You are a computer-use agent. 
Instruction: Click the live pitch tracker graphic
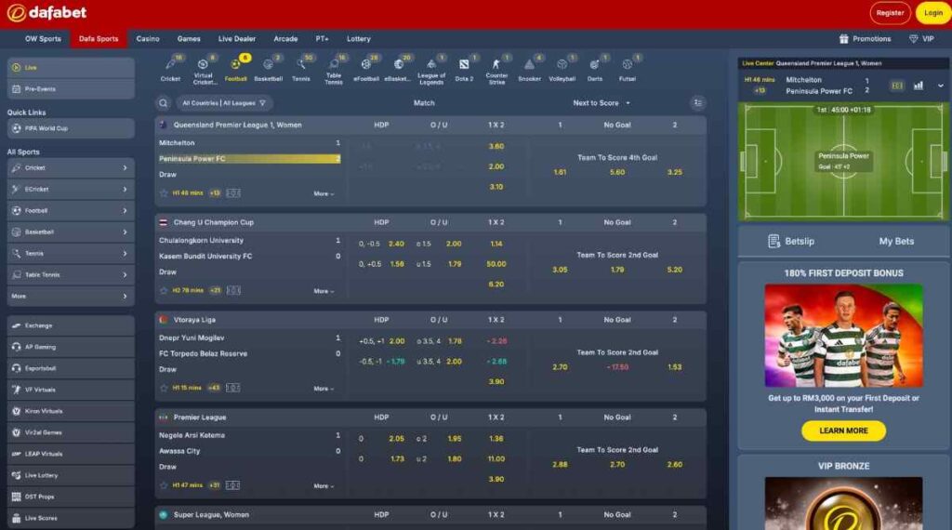click(843, 162)
